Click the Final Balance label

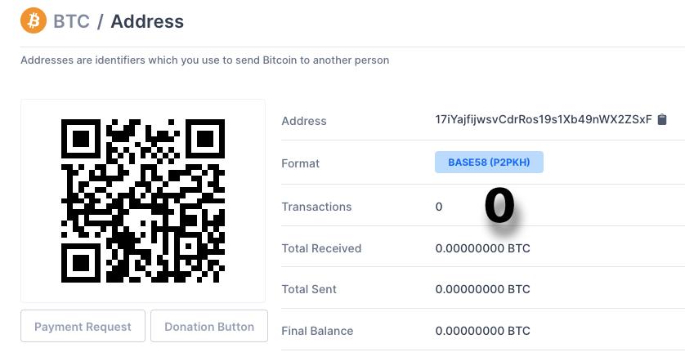(x=317, y=331)
